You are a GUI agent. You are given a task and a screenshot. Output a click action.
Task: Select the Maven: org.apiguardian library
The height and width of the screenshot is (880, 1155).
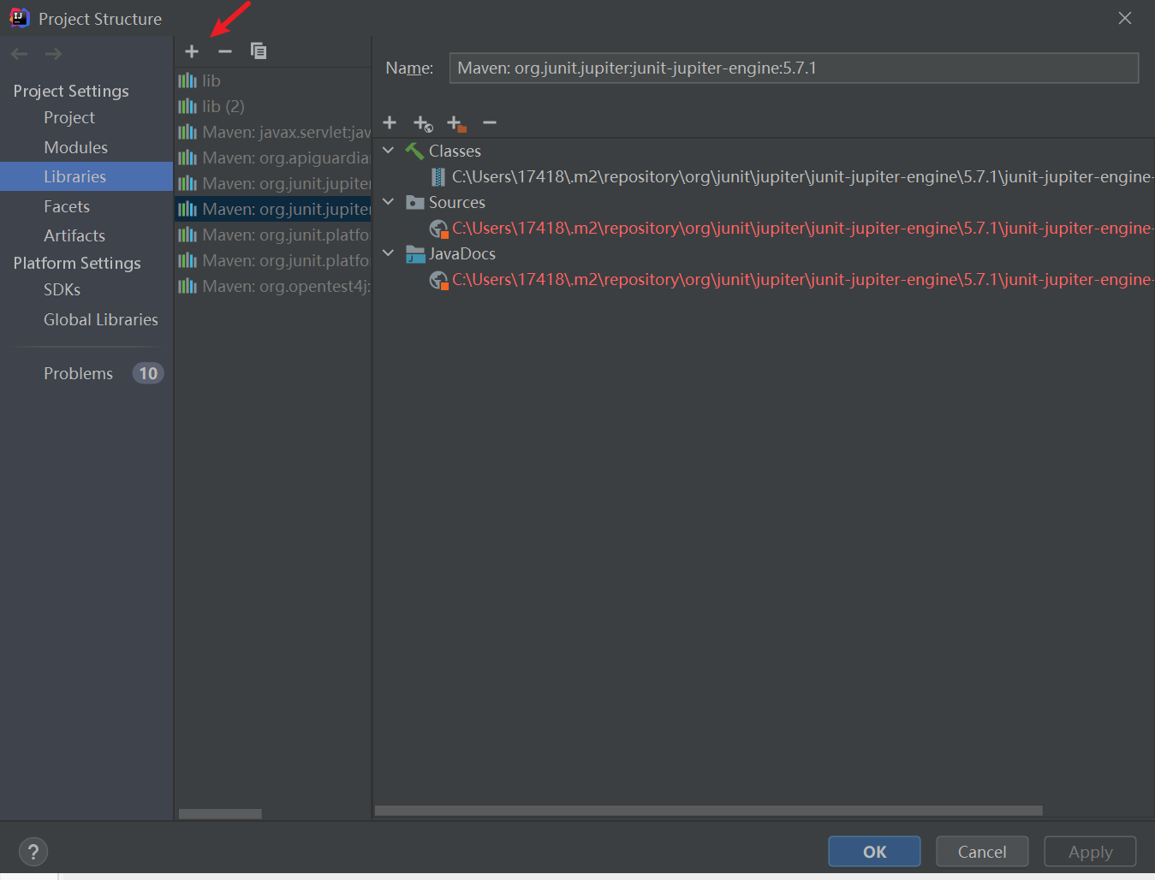[x=273, y=158]
